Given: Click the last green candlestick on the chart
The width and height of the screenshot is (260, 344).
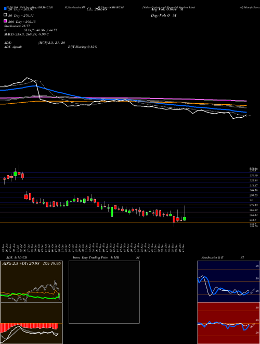Looking at the screenshot, I should [x=185, y=218].
